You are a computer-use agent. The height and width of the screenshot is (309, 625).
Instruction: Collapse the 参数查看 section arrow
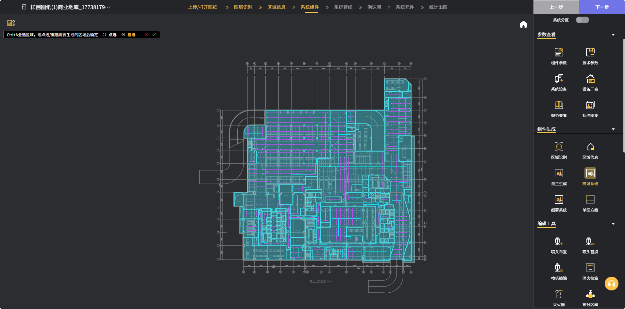coord(613,35)
